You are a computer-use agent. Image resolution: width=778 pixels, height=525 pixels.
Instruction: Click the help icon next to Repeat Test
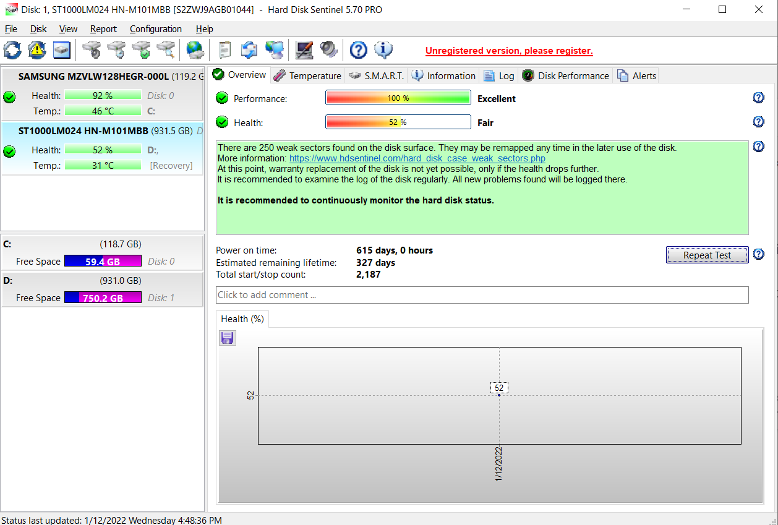tap(759, 254)
